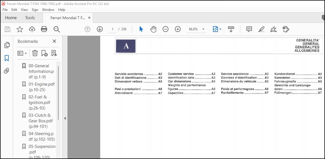This screenshot has width=325, height=159.
Task: Click the page number input field
Action: click(x=113, y=29)
